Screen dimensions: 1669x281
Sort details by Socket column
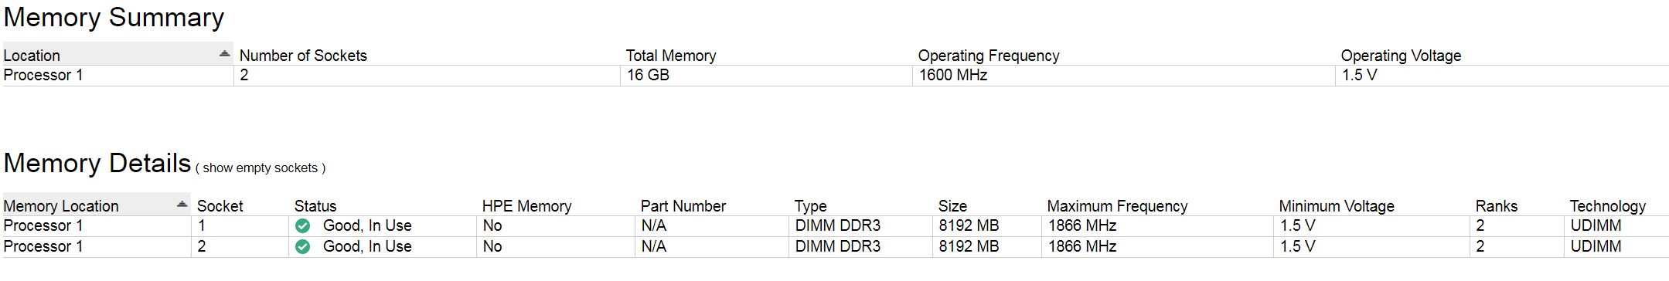[220, 206]
